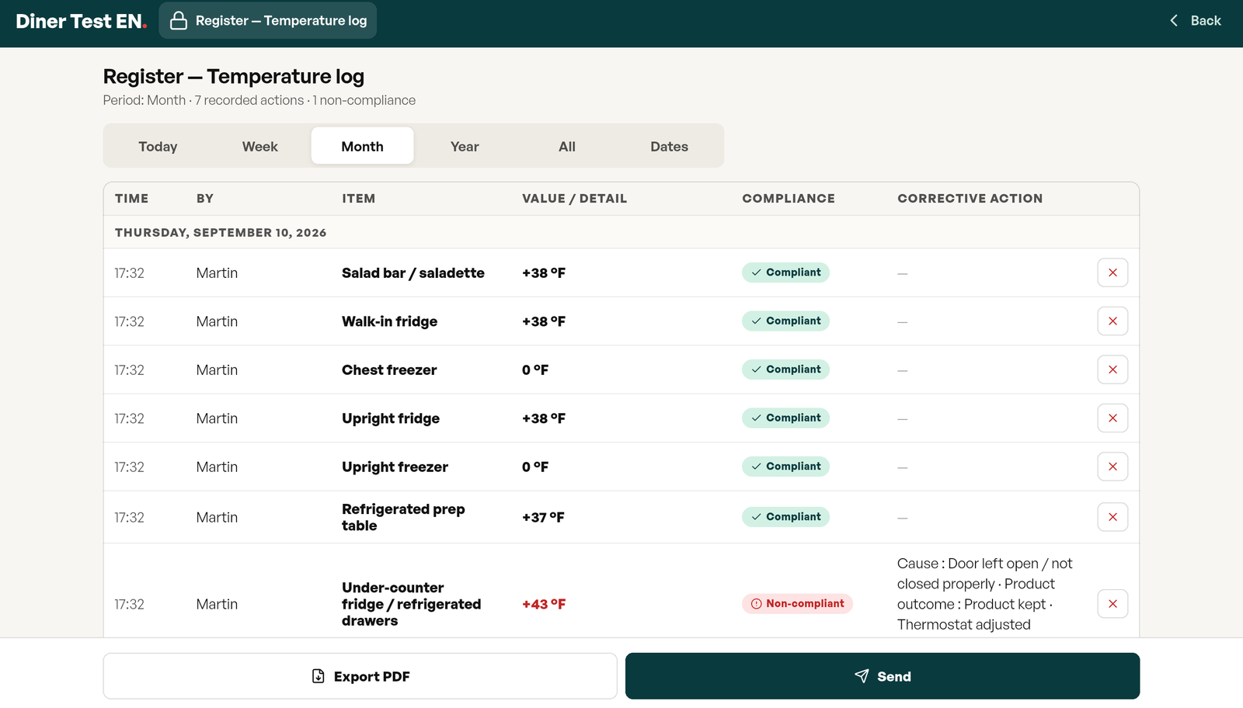Click the BY column header
The image size is (1243, 708).
[205, 199]
